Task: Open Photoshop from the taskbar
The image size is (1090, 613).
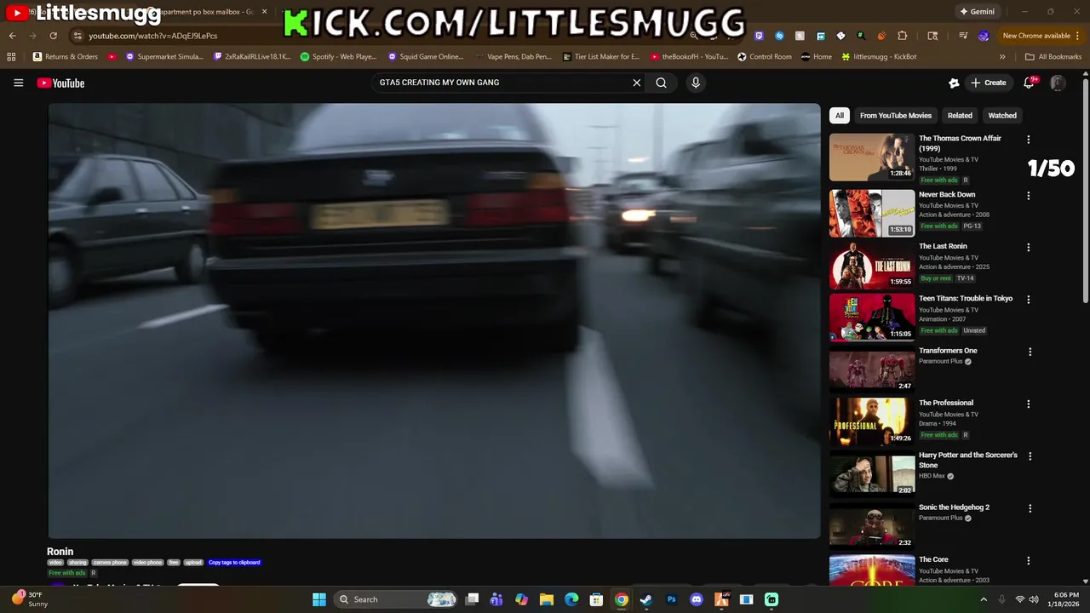Action: 671,599
